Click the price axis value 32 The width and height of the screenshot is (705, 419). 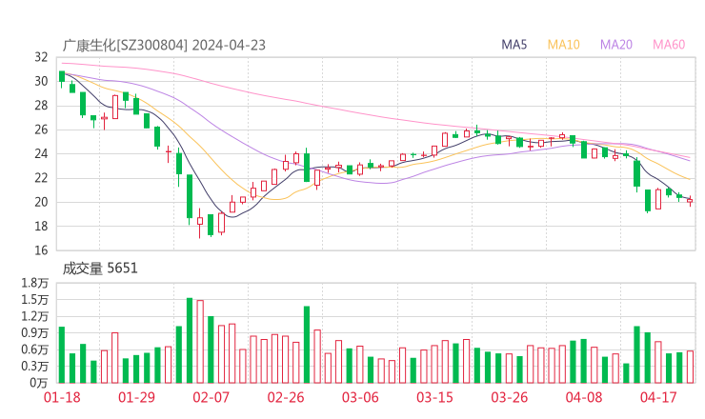click(41, 57)
